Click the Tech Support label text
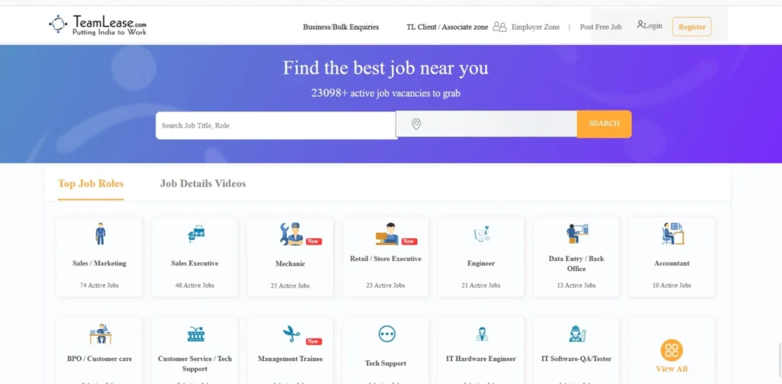Viewport: 782px width, 384px height. [x=386, y=363]
